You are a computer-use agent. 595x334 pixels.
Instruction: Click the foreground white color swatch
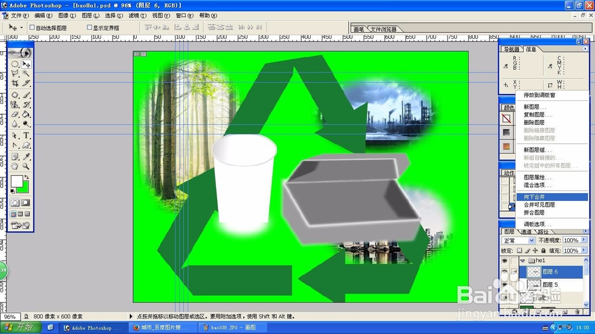(x=16, y=181)
